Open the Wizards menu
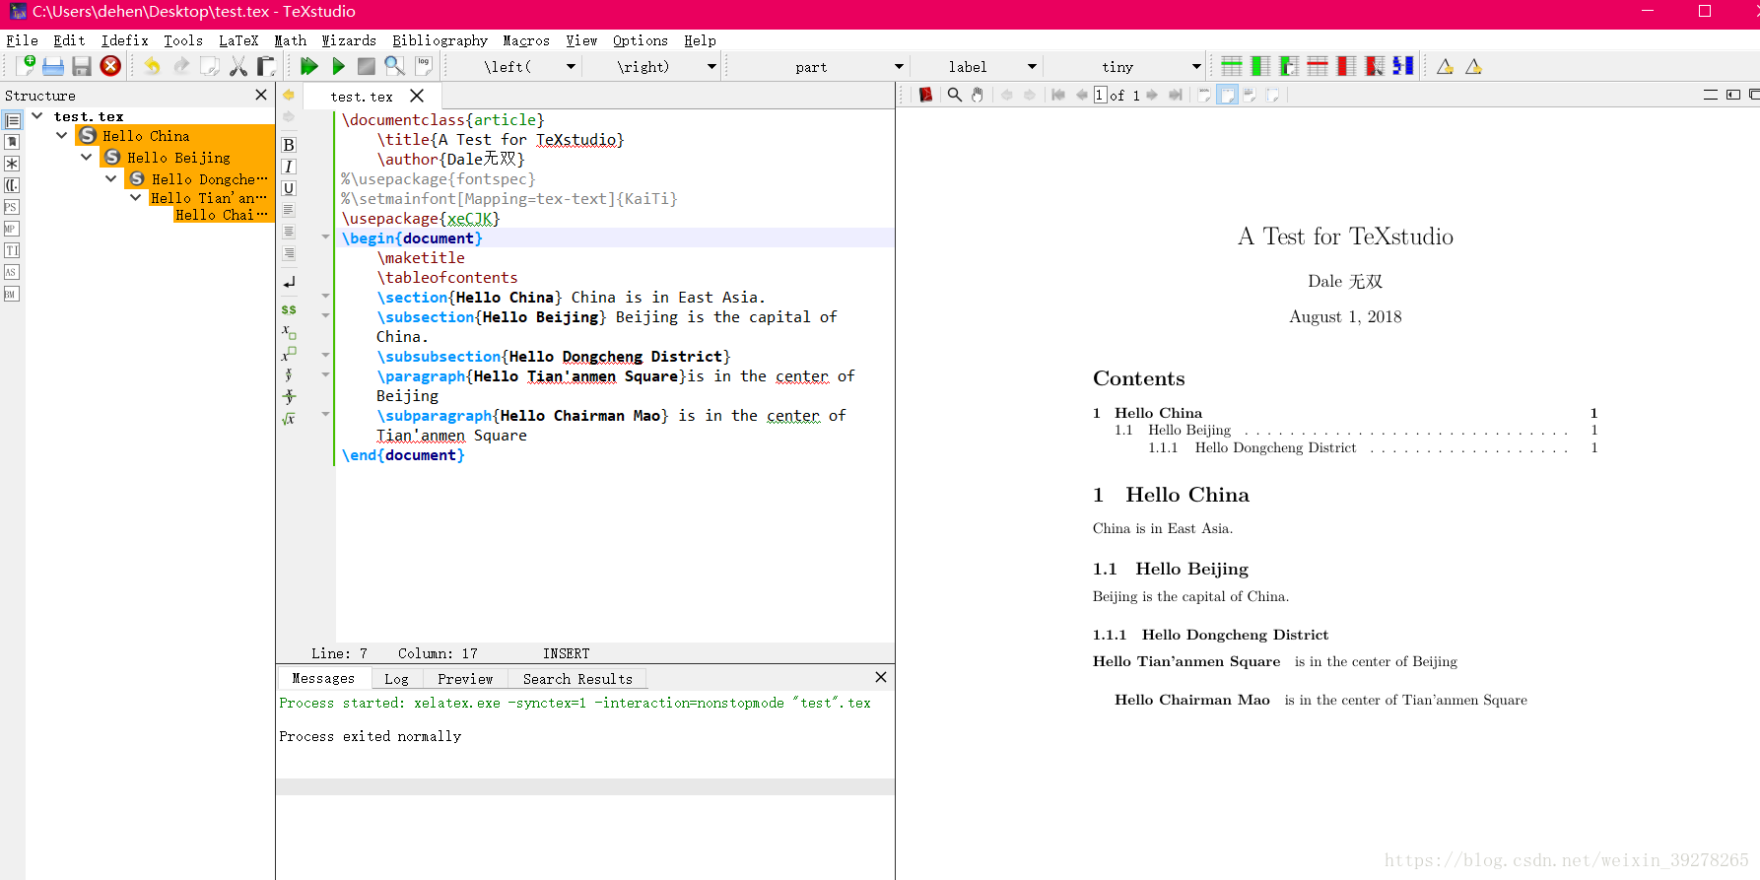 click(349, 40)
